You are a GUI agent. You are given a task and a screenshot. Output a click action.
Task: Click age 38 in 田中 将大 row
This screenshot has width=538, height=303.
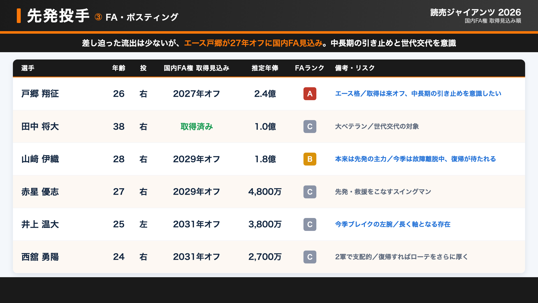pyautogui.click(x=119, y=127)
